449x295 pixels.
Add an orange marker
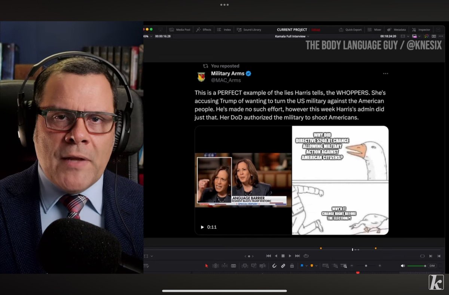[x=312, y=266]
